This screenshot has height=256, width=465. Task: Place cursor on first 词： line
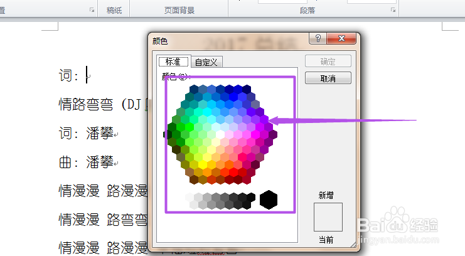(x=75, y=75)
